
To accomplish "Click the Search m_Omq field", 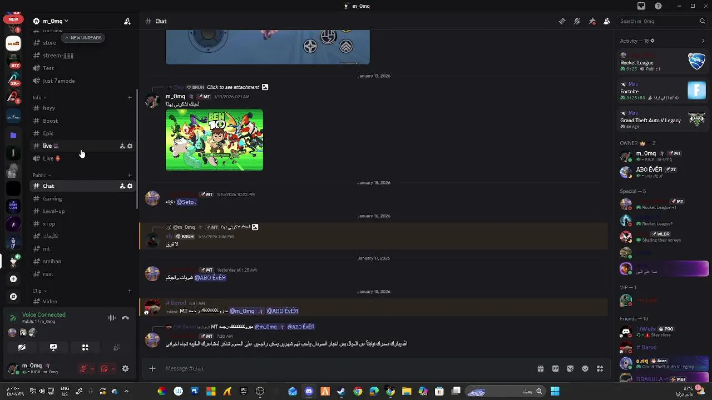I will 662,21.
